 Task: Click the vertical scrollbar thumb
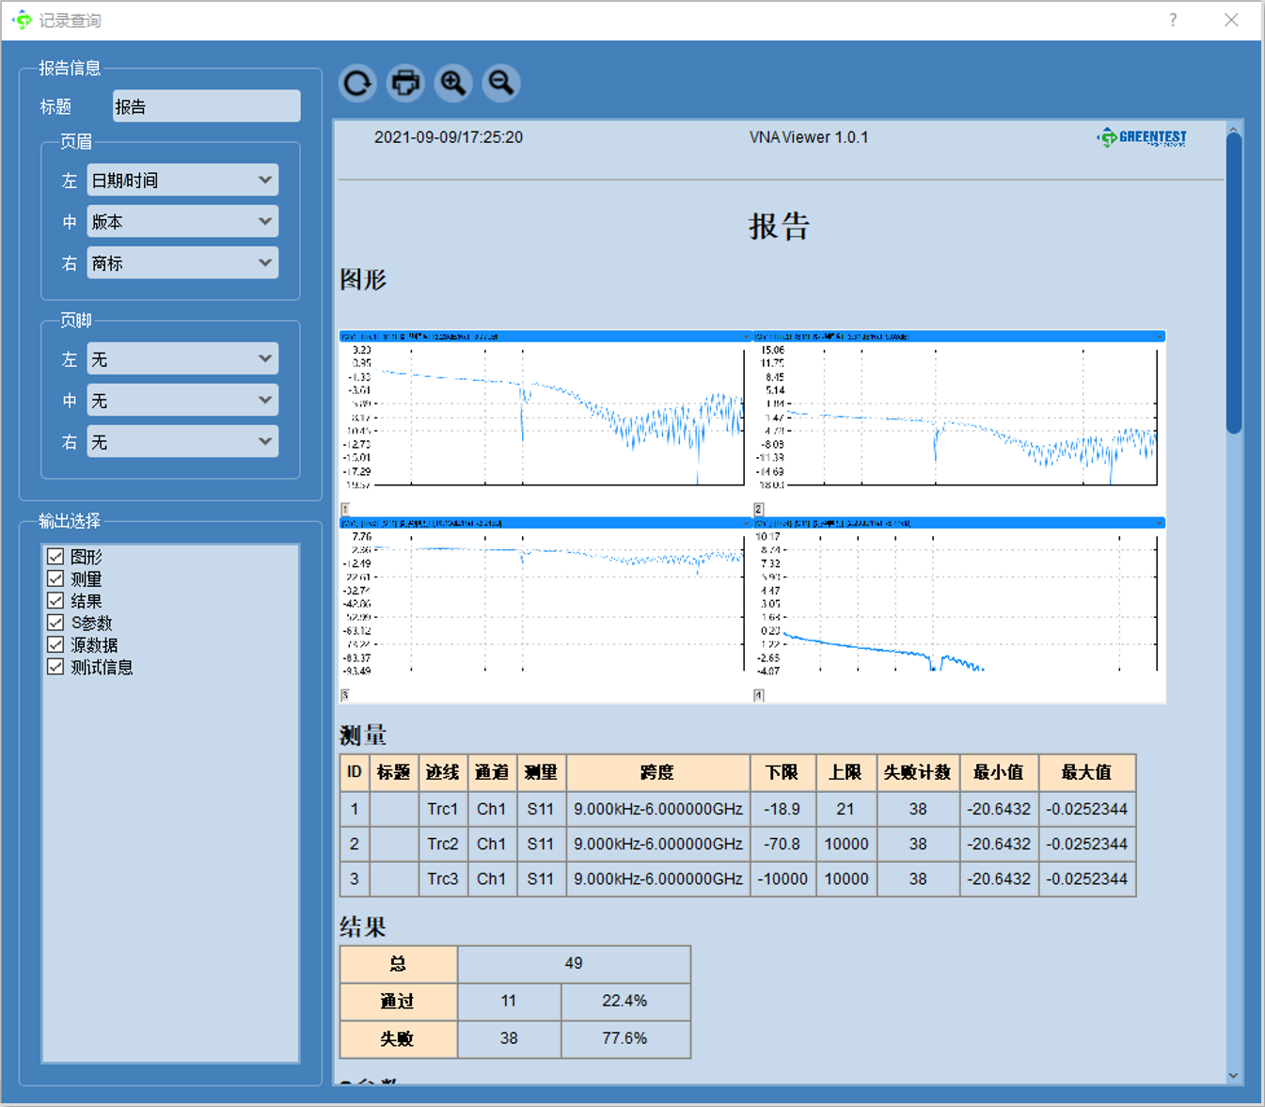click(1233, 282)
